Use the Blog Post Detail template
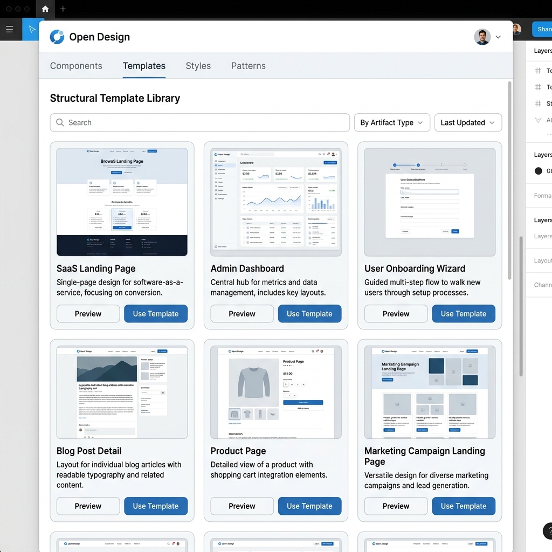The width and height of the screenshot is (552, 552). (x=156, y=506)
